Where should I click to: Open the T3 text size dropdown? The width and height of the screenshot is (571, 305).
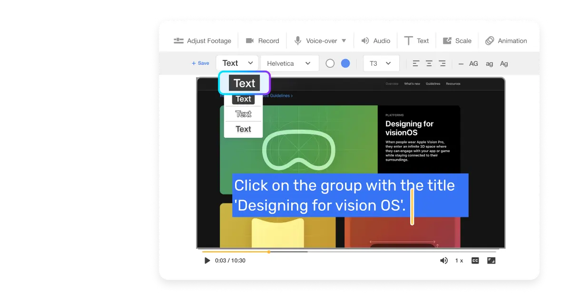click(381, 63)
